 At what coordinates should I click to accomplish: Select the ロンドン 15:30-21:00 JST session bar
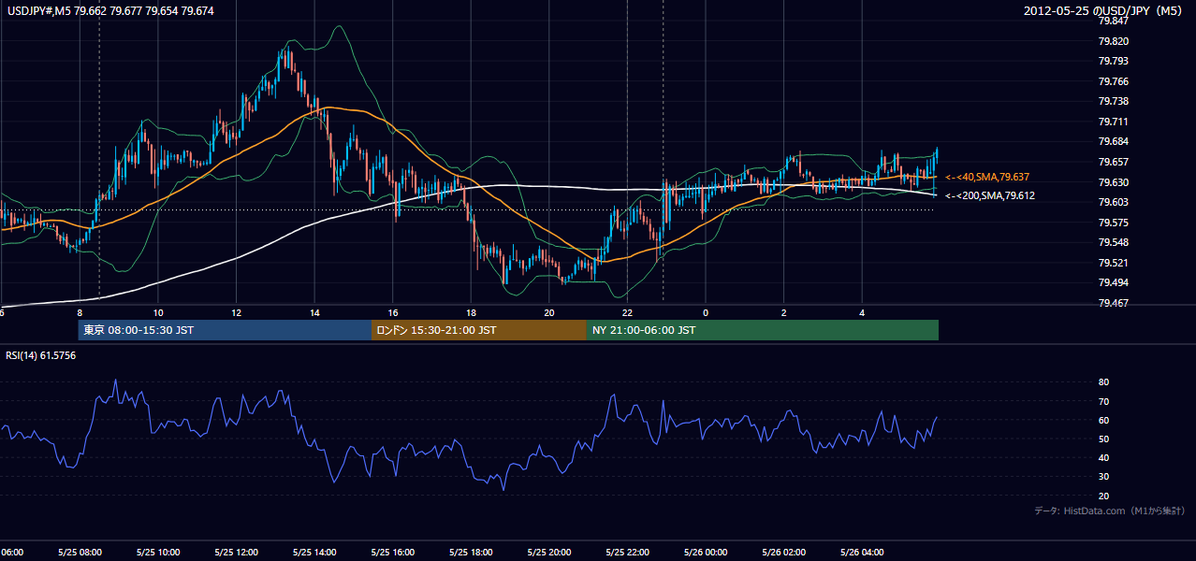coord(479,330)
